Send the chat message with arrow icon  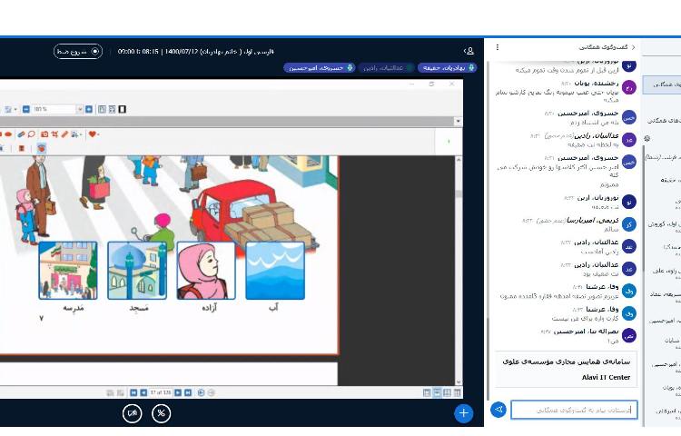point(498,411)
